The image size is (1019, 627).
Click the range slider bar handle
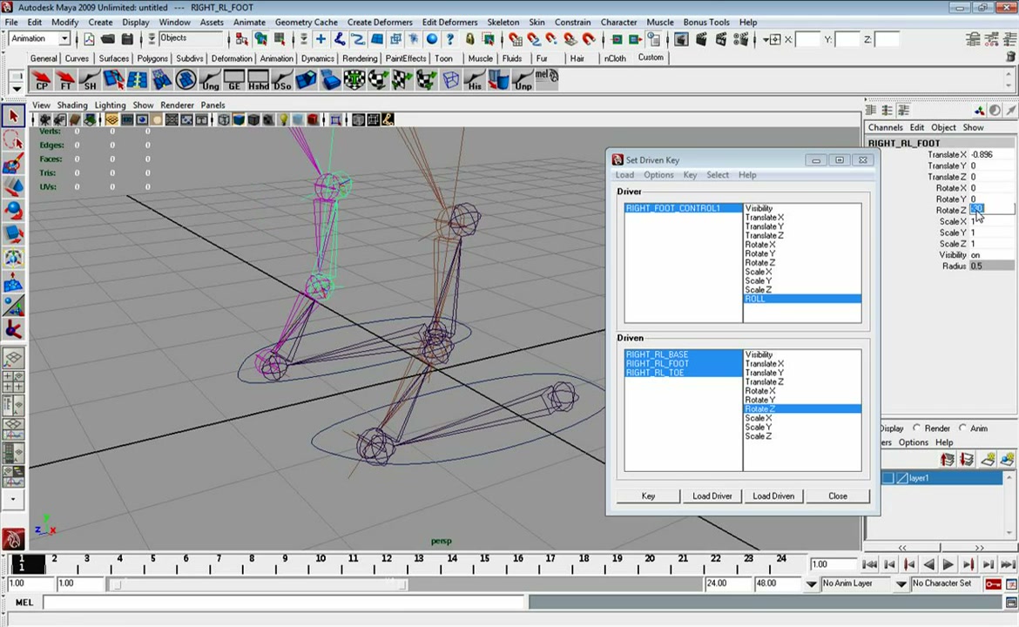point(257,584)
